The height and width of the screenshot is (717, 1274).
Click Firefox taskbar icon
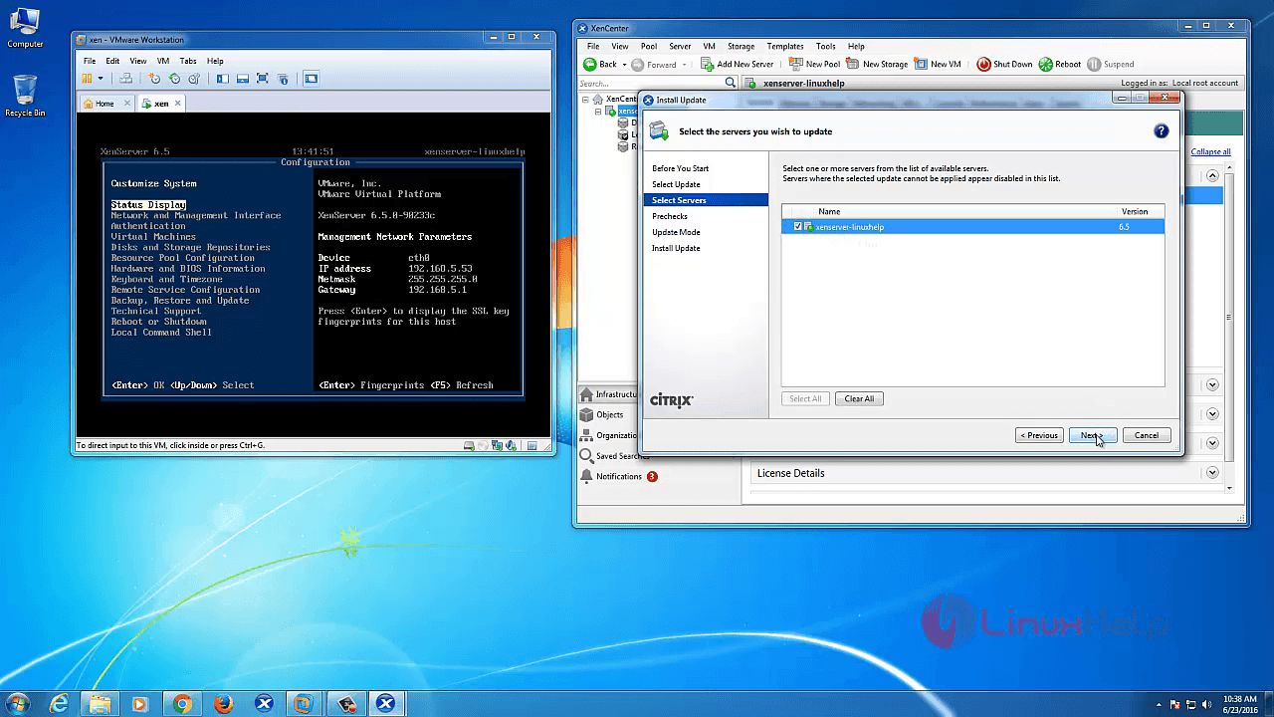pyautogui.click(x=223, y=703)
